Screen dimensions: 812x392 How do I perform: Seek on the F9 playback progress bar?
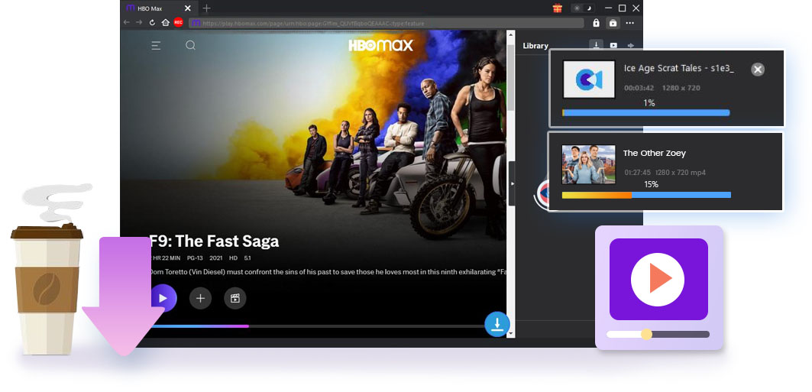tap(316, 326)
